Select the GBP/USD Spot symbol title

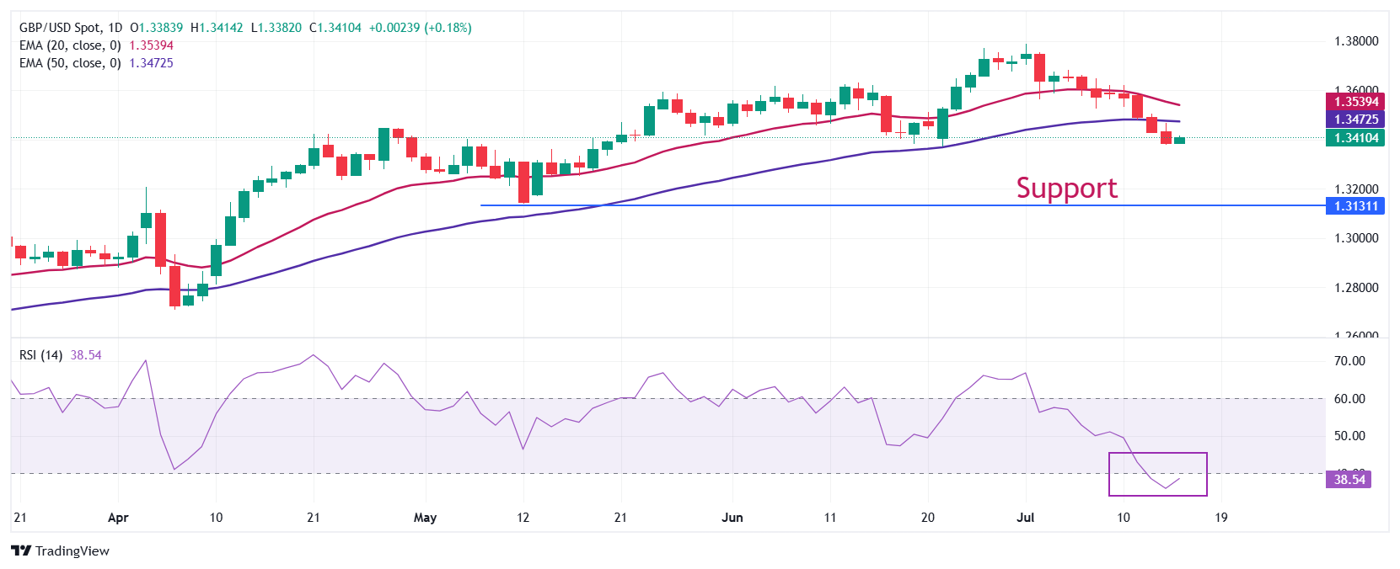(x=58, y=28)
